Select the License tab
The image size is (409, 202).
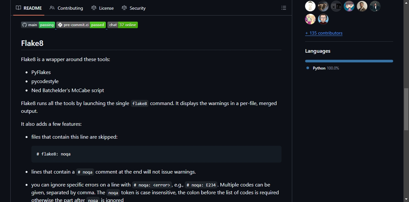click(x=102, y=8)
